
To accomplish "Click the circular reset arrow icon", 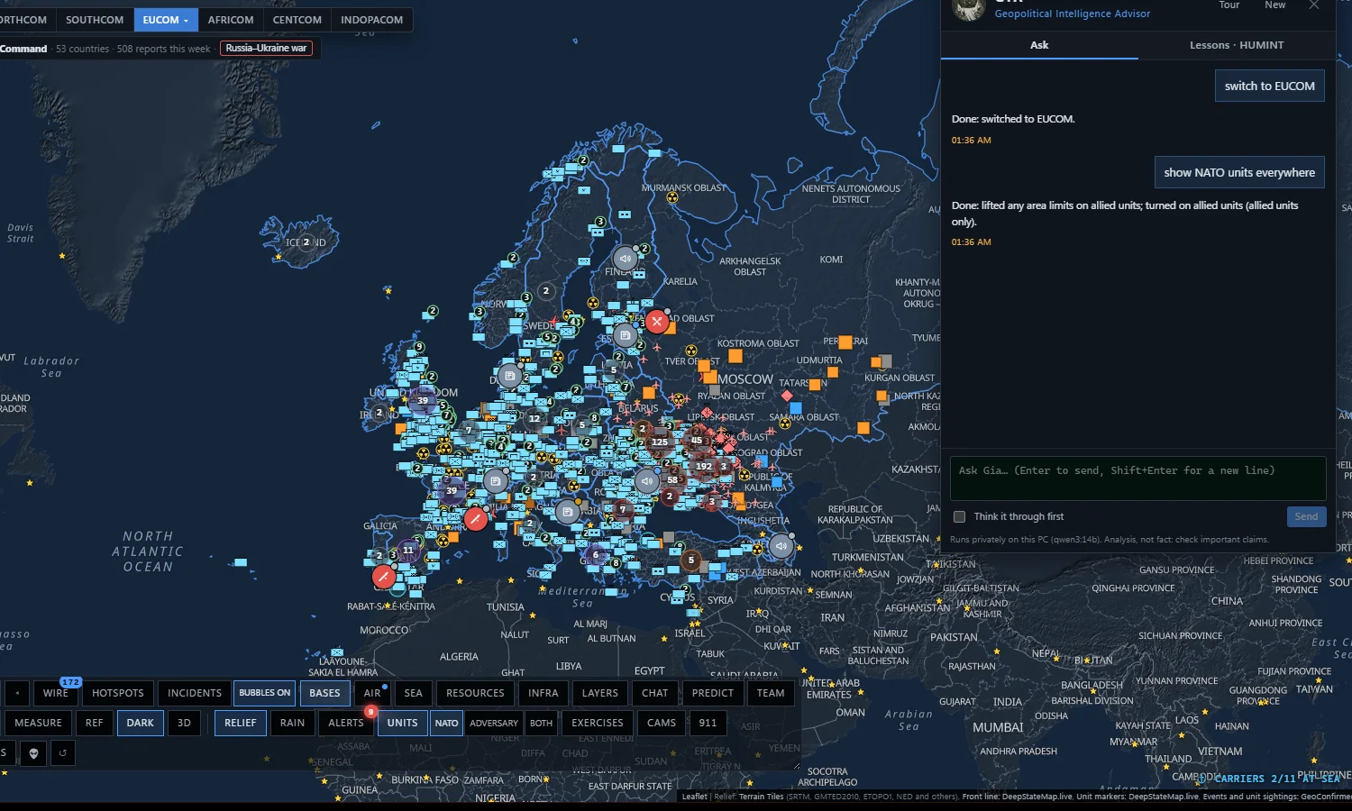I will 63,752.
